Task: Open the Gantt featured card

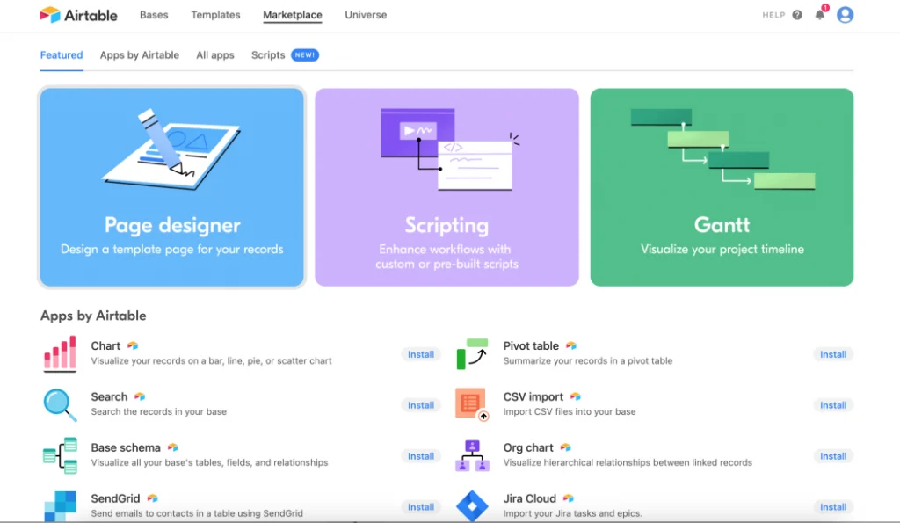Action: coord(722,187)
